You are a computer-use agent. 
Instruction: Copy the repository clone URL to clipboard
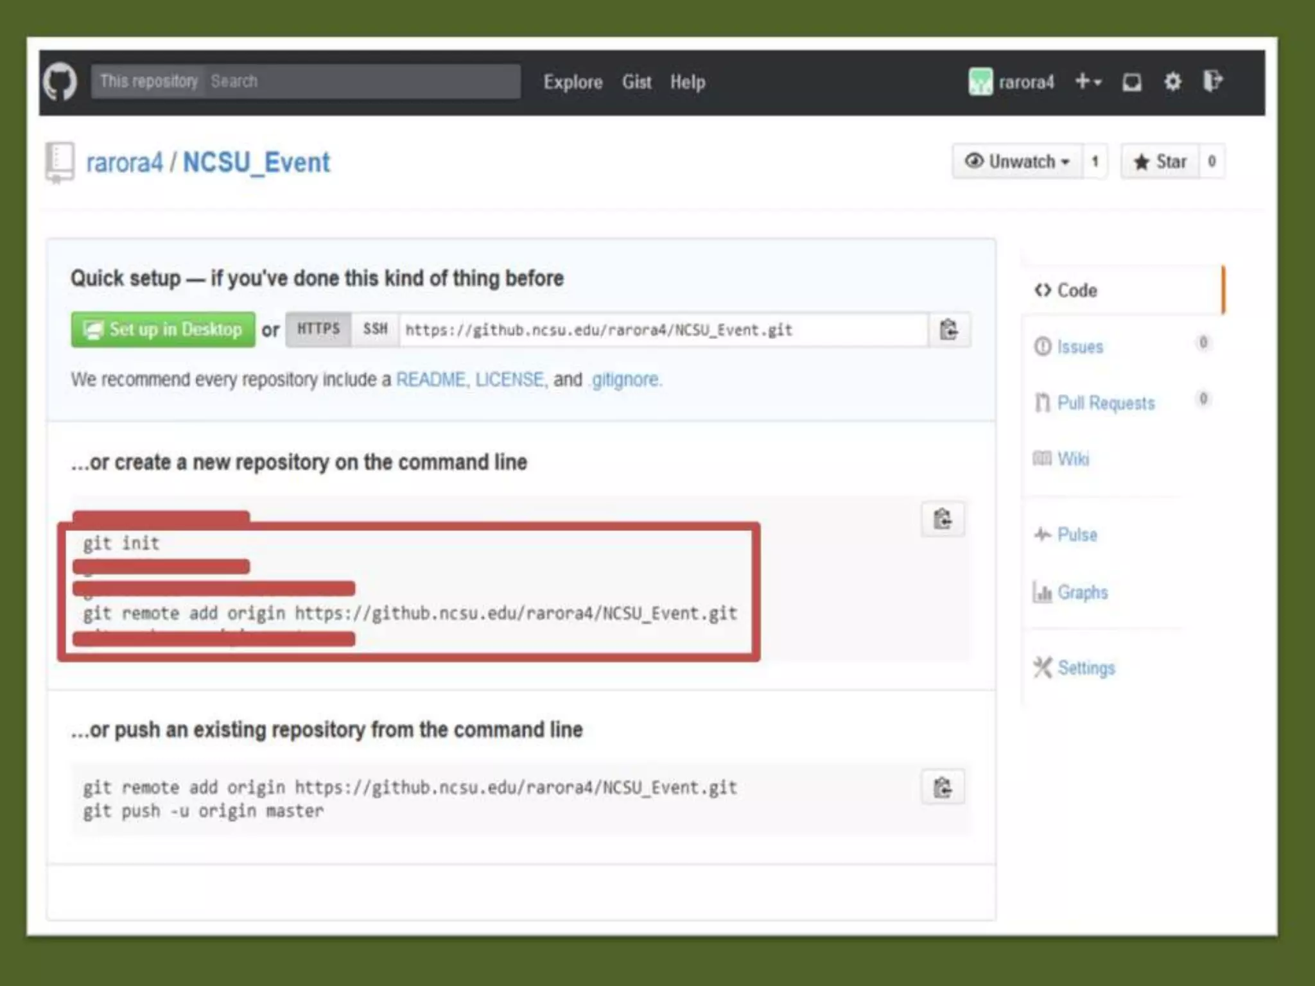(x=948, y=330)
